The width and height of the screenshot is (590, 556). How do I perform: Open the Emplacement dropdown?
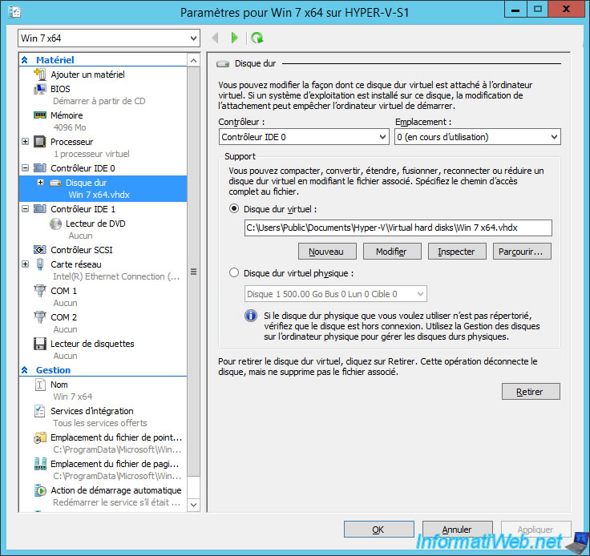tap(478, 137)
